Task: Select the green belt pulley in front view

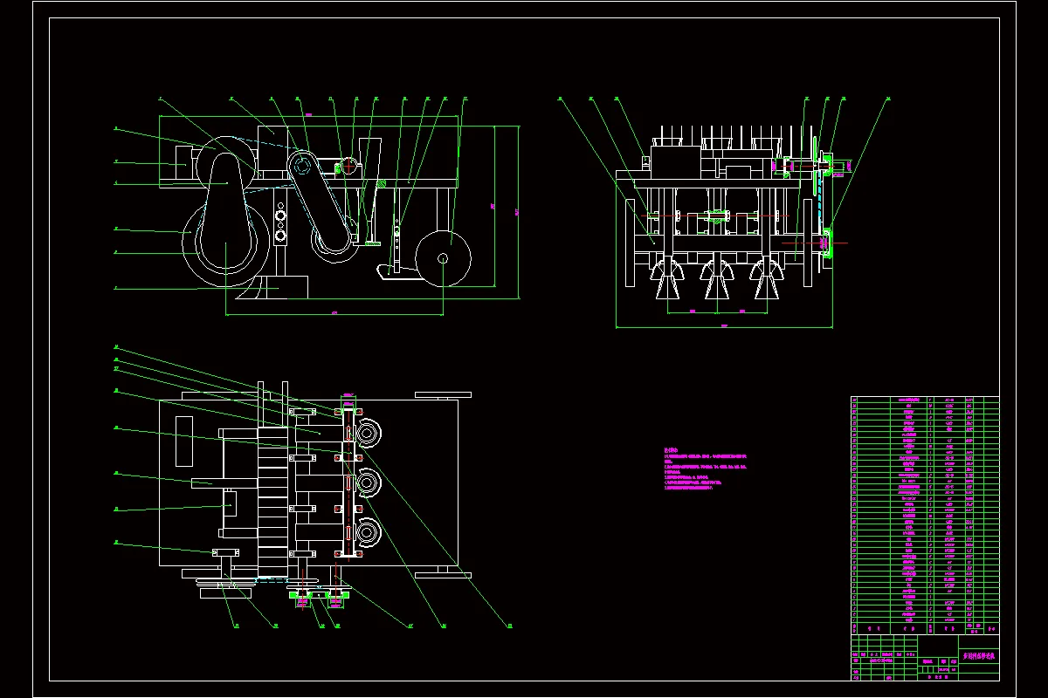Action: click(815, 166)
